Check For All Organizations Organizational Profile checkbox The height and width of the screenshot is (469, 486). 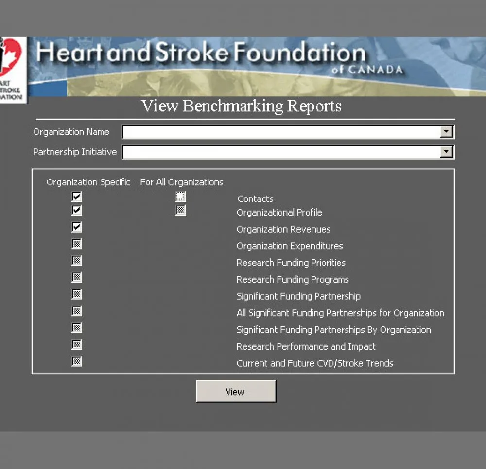(x=181, y=210)
